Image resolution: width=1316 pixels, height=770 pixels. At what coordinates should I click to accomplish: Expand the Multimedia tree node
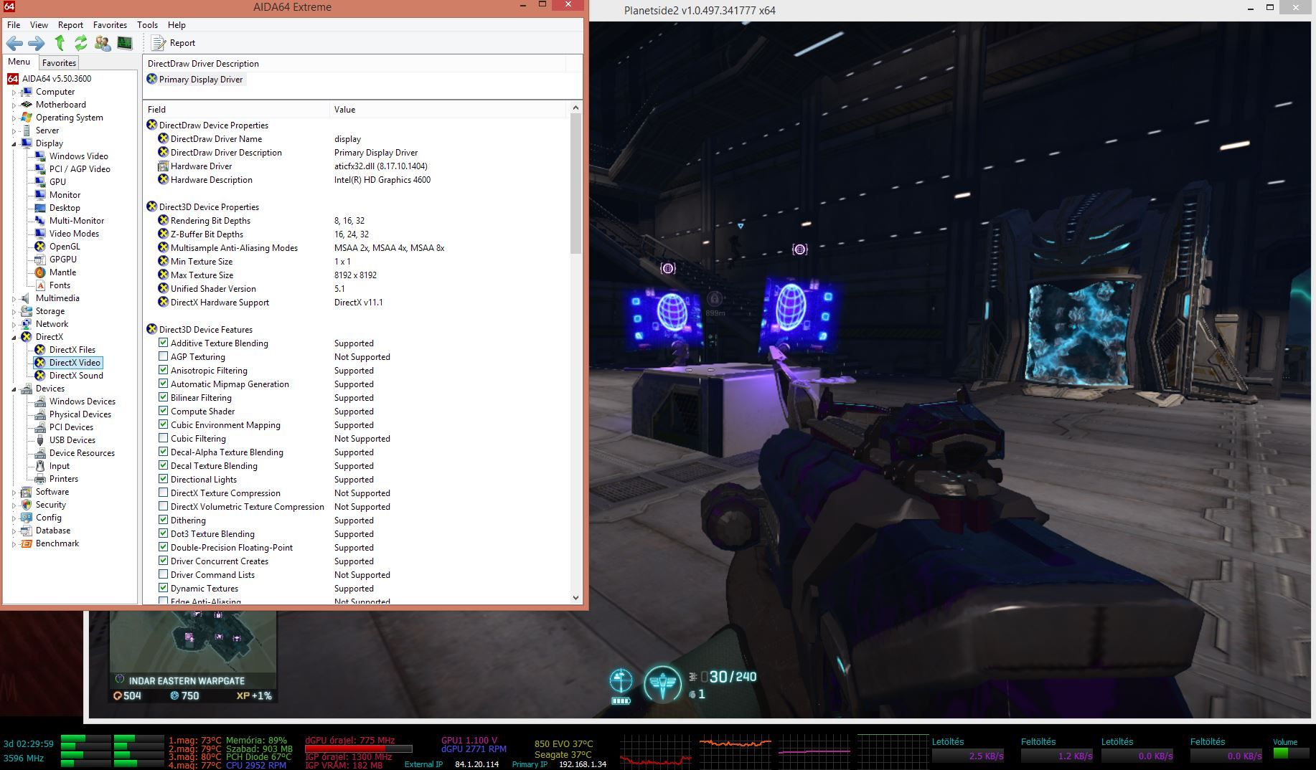[x=13, y=299]
